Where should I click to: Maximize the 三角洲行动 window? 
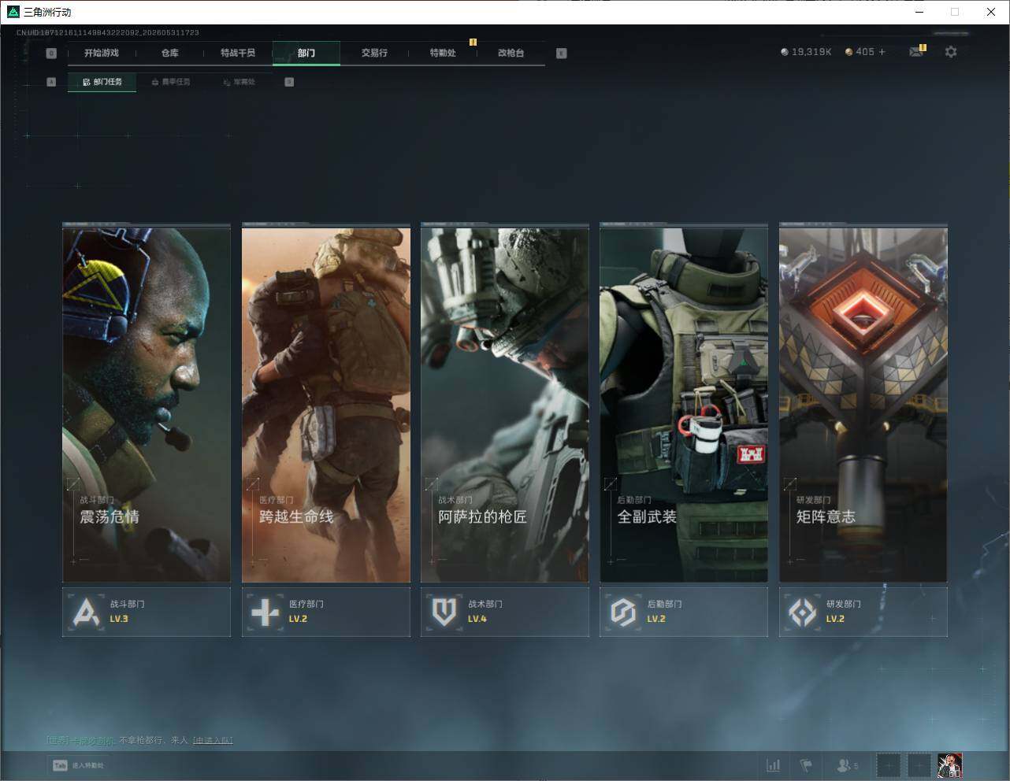[955, 12]
